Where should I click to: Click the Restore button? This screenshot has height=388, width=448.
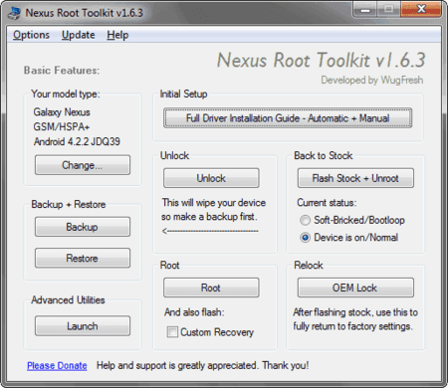click(x=83, y=258)
